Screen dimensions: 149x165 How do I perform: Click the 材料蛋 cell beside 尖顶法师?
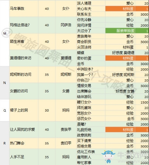pos(120,47)
